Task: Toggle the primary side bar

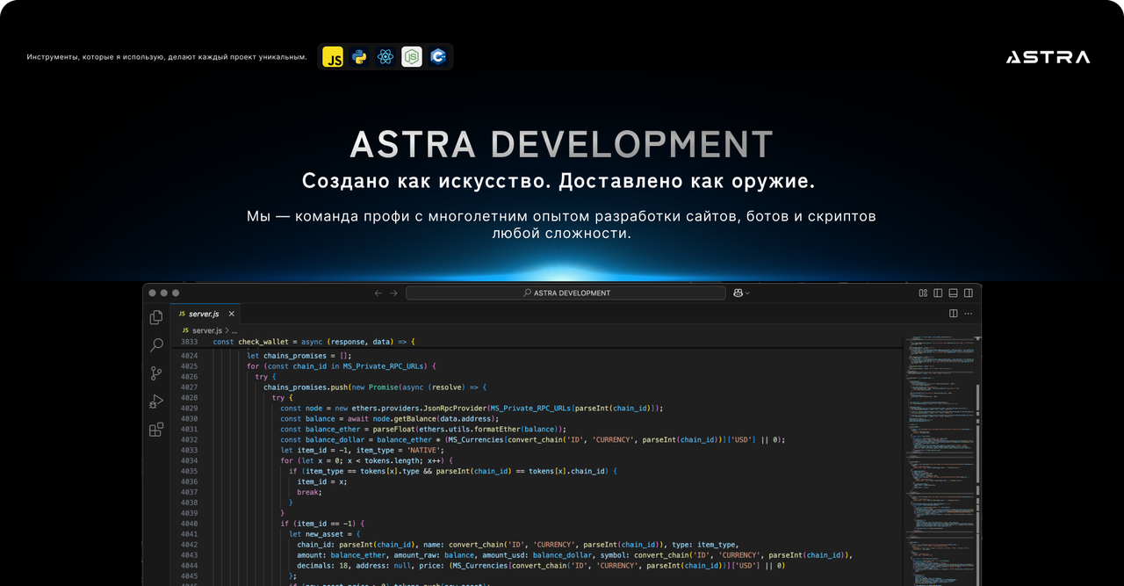Action: [x=938, y=293]
